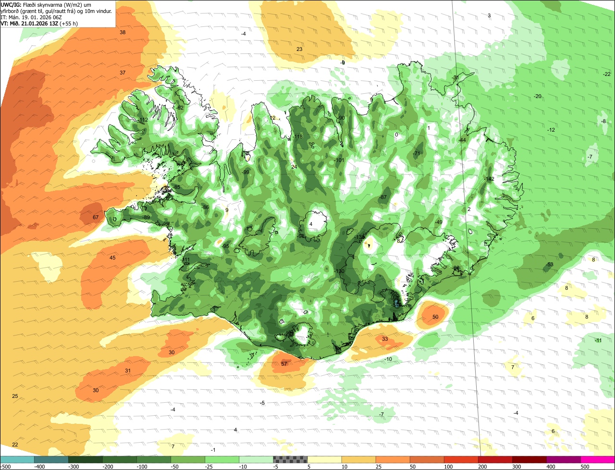Click the magenta legend swatch above 500
This screenshot has width=615, height=470.
click(x=598, y=459)
